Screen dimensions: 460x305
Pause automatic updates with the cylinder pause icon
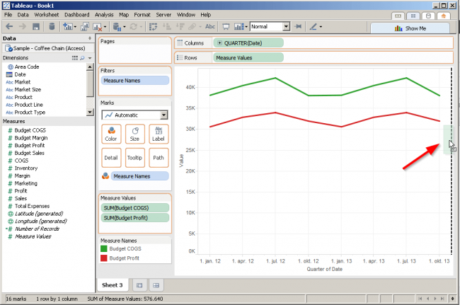(x=117, y=27)
